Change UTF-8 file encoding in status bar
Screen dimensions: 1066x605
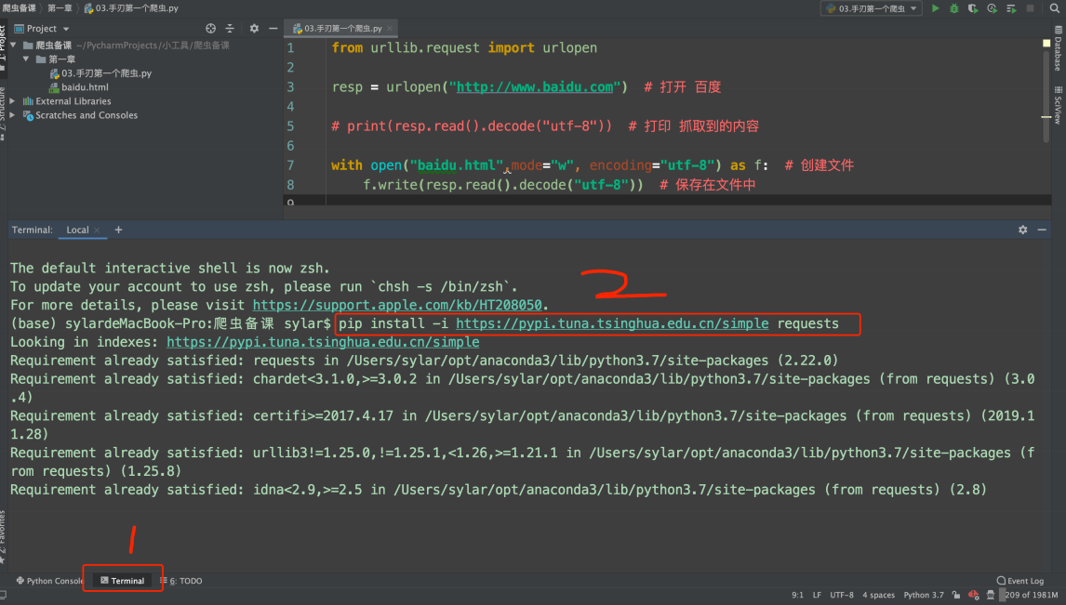pyautogui.click(x=842, y=595)
